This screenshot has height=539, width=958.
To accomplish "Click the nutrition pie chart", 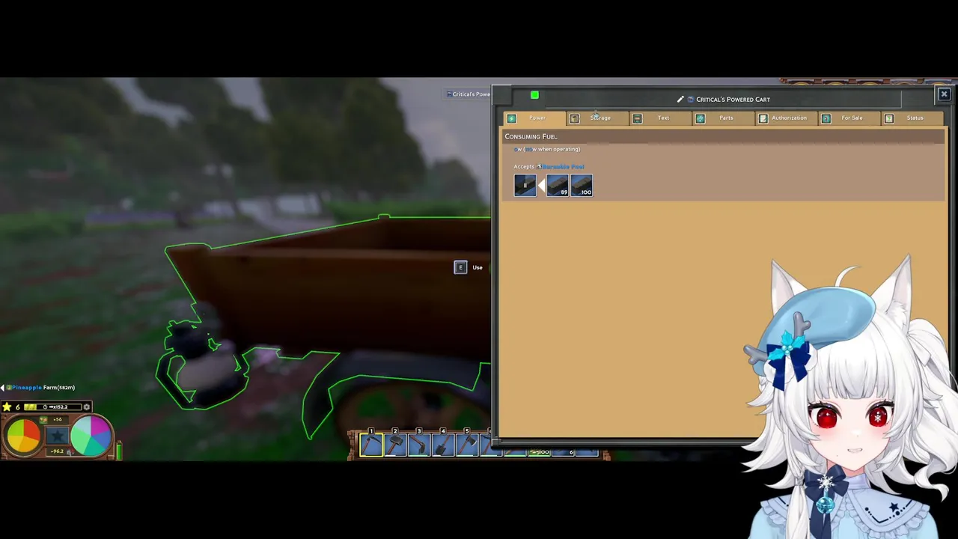I will pyautogui.click(x=23, y=436).
